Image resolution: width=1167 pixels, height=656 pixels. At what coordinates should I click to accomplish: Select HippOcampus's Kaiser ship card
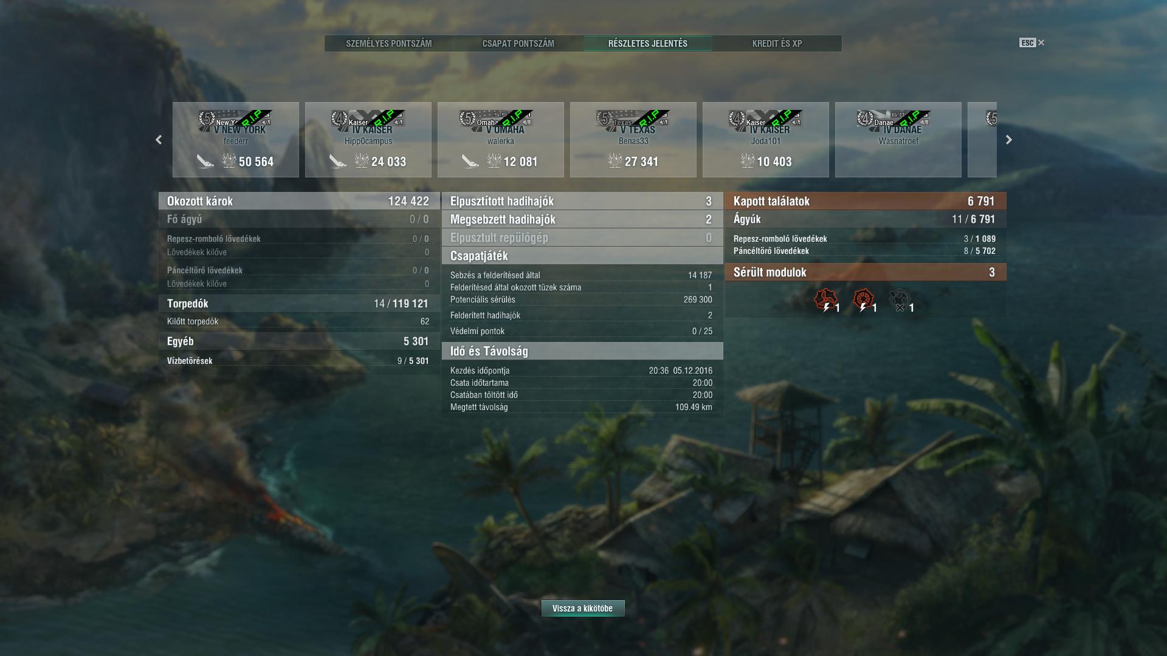pyautogui.click(x=368, y=140)
